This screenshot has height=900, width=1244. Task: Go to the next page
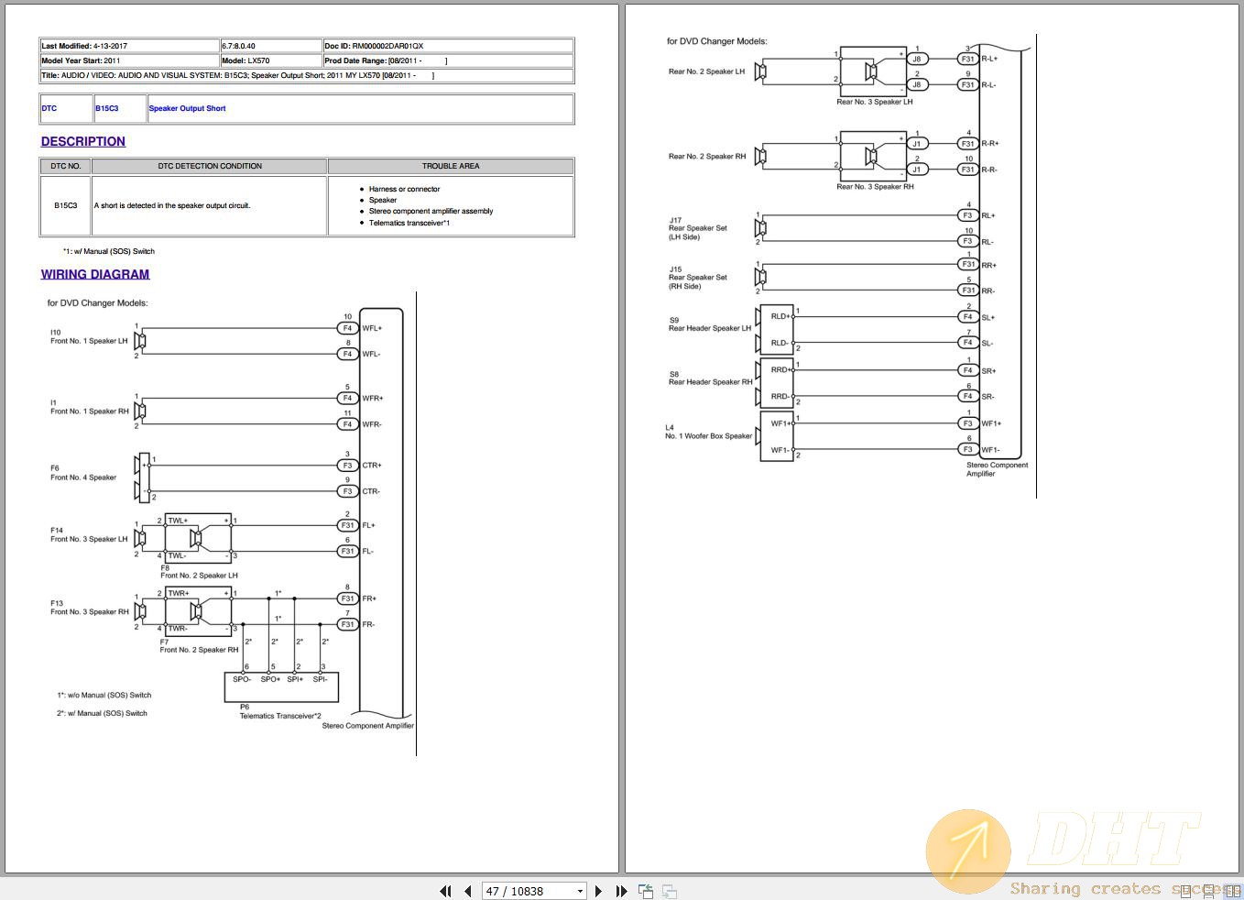point(598,891)
